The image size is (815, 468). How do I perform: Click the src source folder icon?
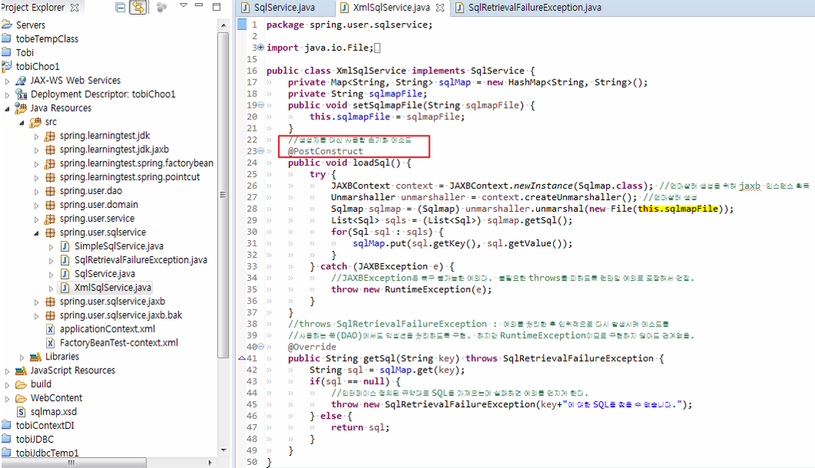(x=36, y=122)
